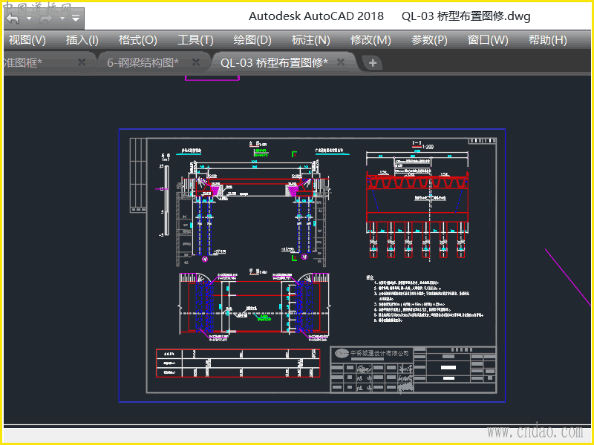
Task: Close the 6-钢梁结构图 drawing tab
Action: coord(196,62)
